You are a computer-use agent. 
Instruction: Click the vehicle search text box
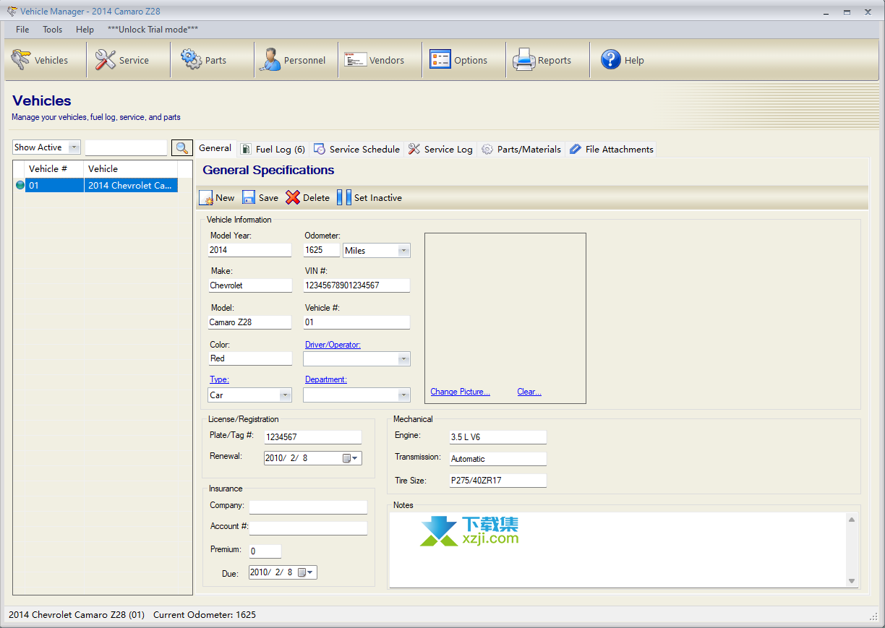pyautogui.click(x=127, y=147)
